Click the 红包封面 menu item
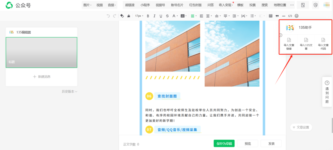333x150 pixels. click(195, 5)
